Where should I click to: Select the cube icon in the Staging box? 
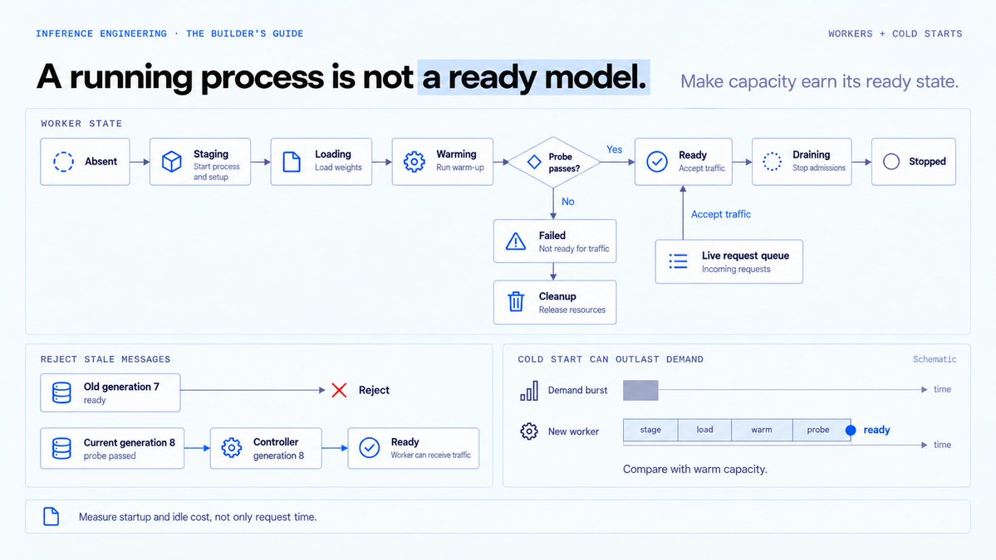[171, 162]
